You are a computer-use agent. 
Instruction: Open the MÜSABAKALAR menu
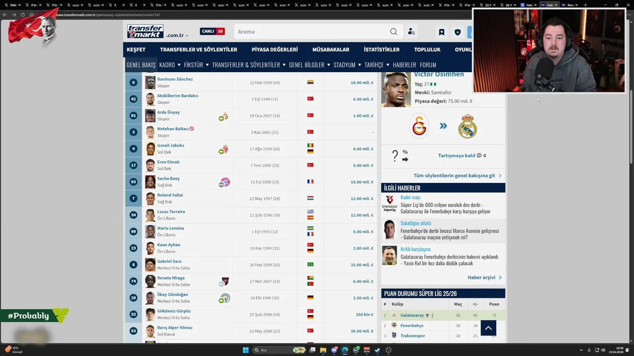coord(331,49)
